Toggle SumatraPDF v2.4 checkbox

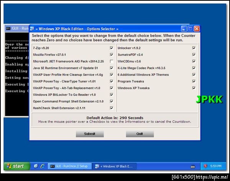click(x=194, y=55)
